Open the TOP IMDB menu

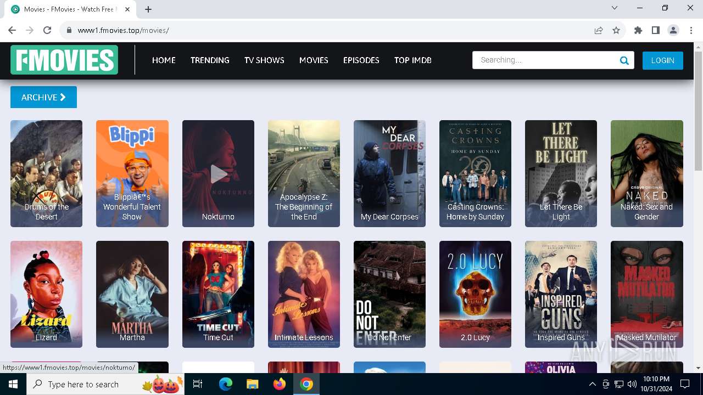(413, 60)
